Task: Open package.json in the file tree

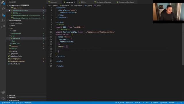Action: tap(26, 59)
